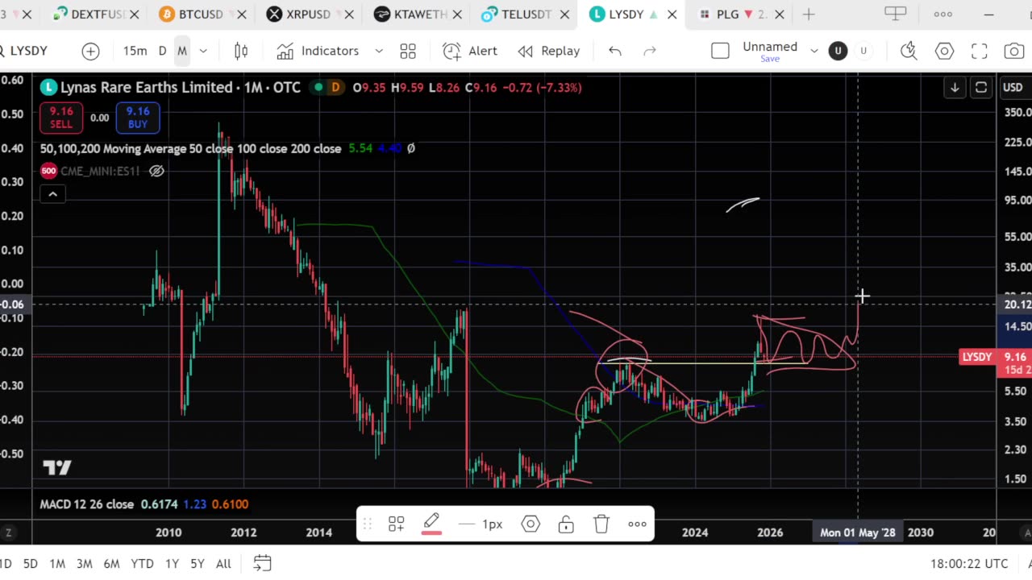This screenshot has height=580, width=1032.
Task: Select the D daily interval
Action: tap(162, 51)
